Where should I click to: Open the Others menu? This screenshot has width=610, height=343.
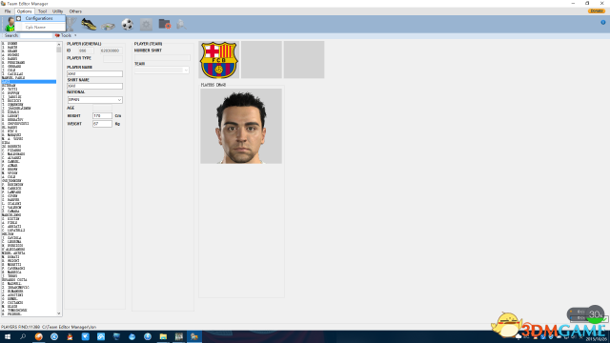(75, 11)
